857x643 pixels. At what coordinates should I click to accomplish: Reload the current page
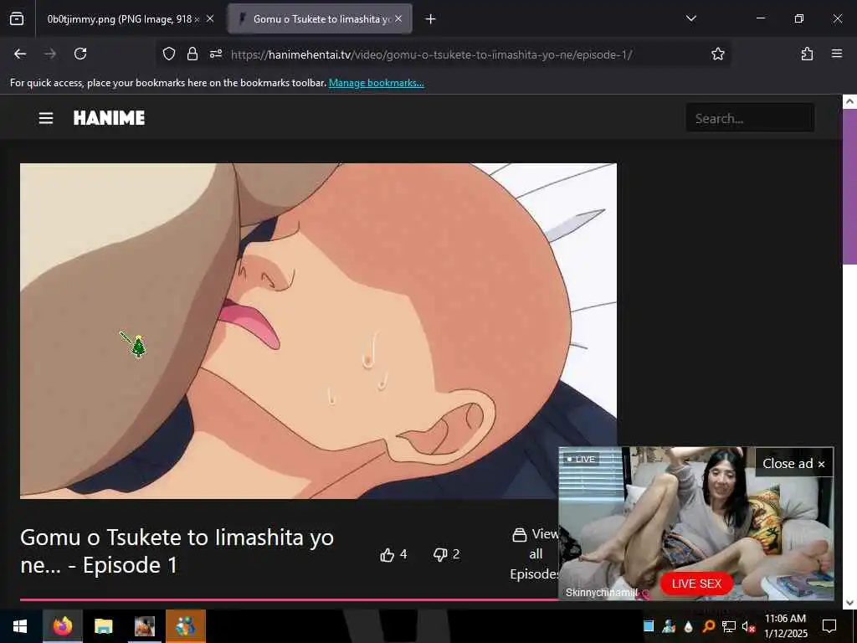[80, 54]
